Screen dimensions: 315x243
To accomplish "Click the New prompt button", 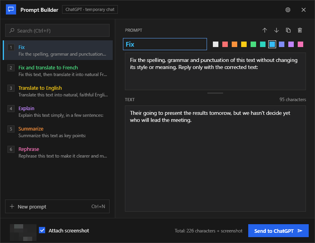I will point(57,206).
